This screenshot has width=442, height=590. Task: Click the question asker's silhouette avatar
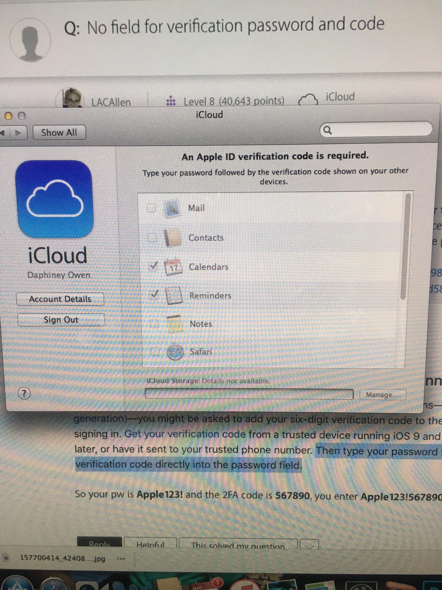pos(31,41)
